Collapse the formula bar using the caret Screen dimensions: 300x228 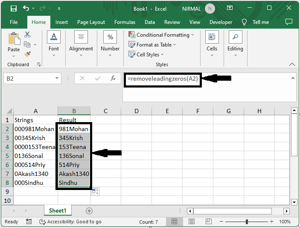coord(293,78)
